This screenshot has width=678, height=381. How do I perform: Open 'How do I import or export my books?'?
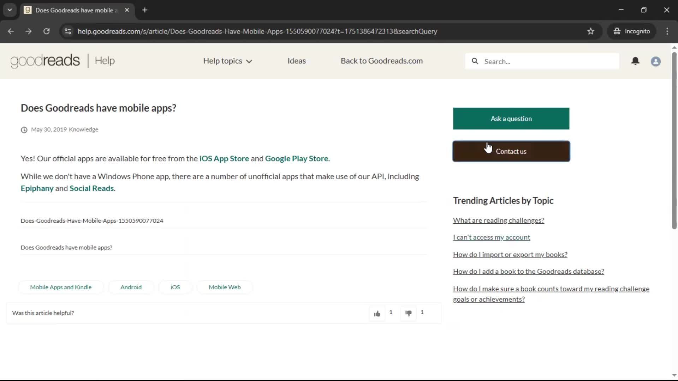point(510,255)
